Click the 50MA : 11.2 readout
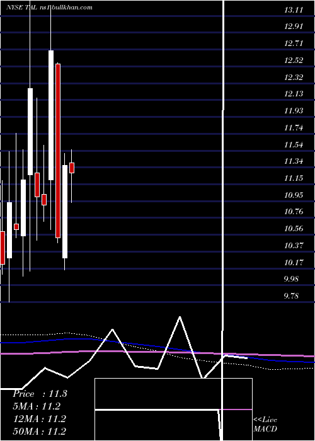Viewport: 315px width, 441px height. (x=40, y=432)
